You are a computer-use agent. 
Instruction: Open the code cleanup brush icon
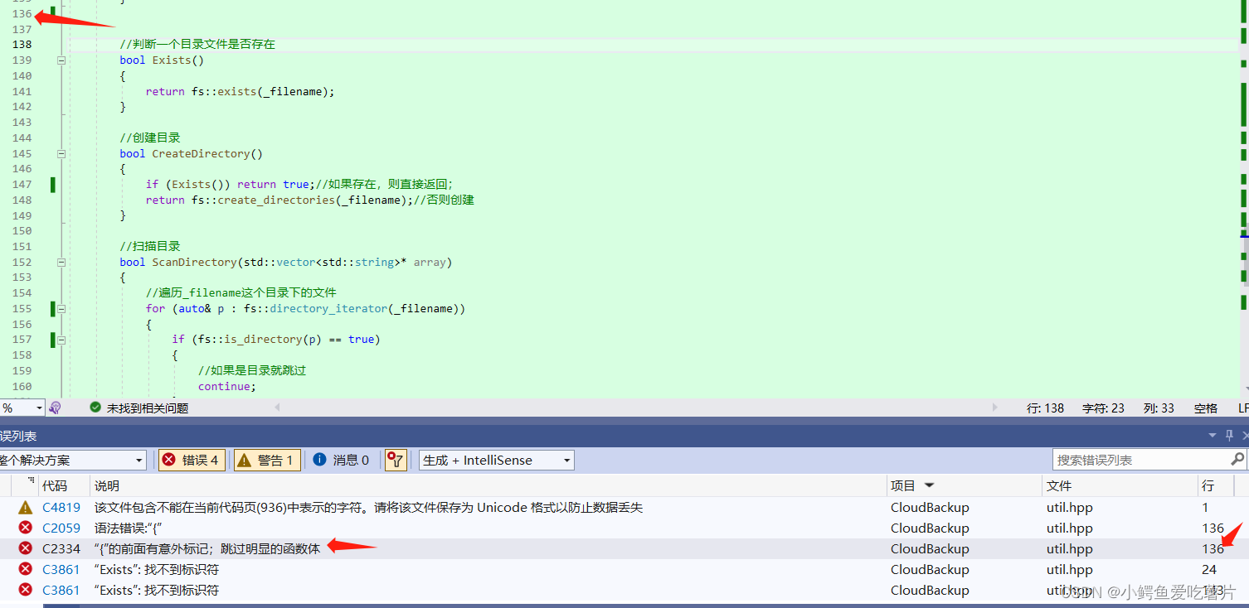click(x=55, y=408)
